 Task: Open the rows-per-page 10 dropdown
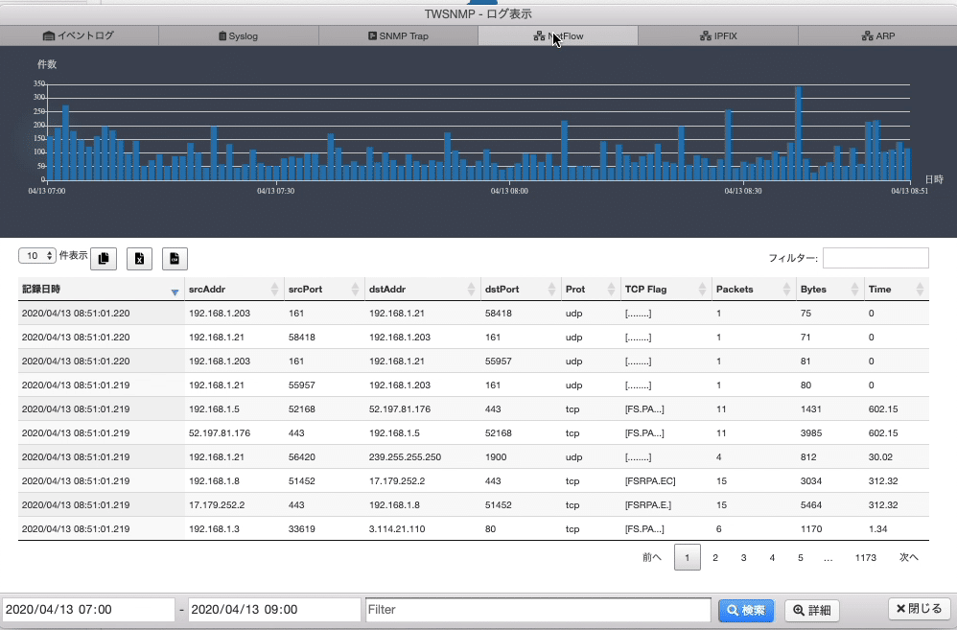point(36,255)
